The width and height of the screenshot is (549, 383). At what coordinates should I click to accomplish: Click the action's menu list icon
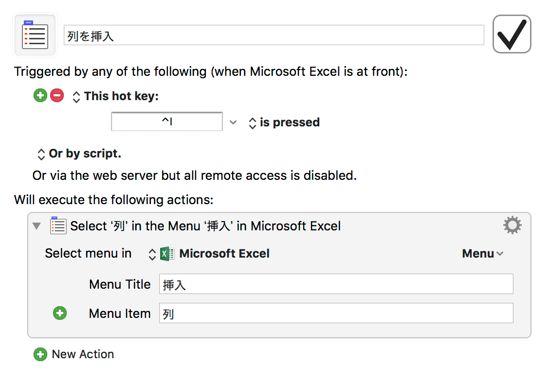tap(58, 225)
